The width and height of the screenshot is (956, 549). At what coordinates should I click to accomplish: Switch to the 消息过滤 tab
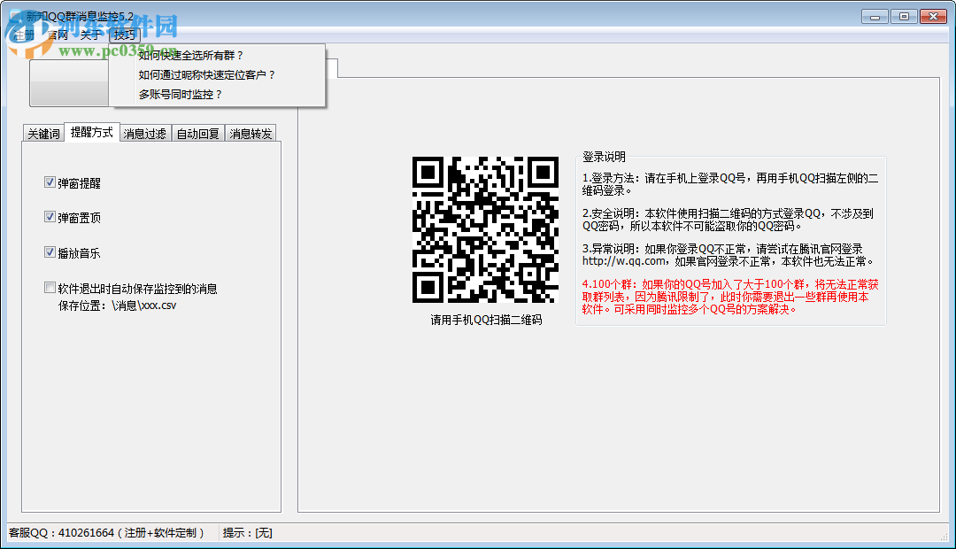(x=144, y=134)
